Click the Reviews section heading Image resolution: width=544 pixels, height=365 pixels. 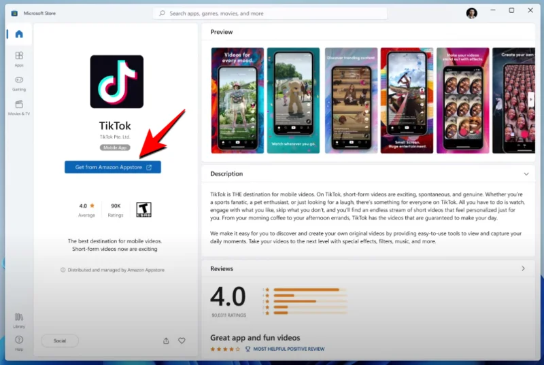pos(222,268)
